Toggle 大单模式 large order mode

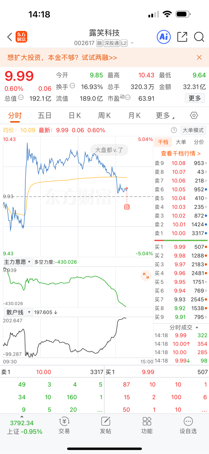[x=193, y=130]
